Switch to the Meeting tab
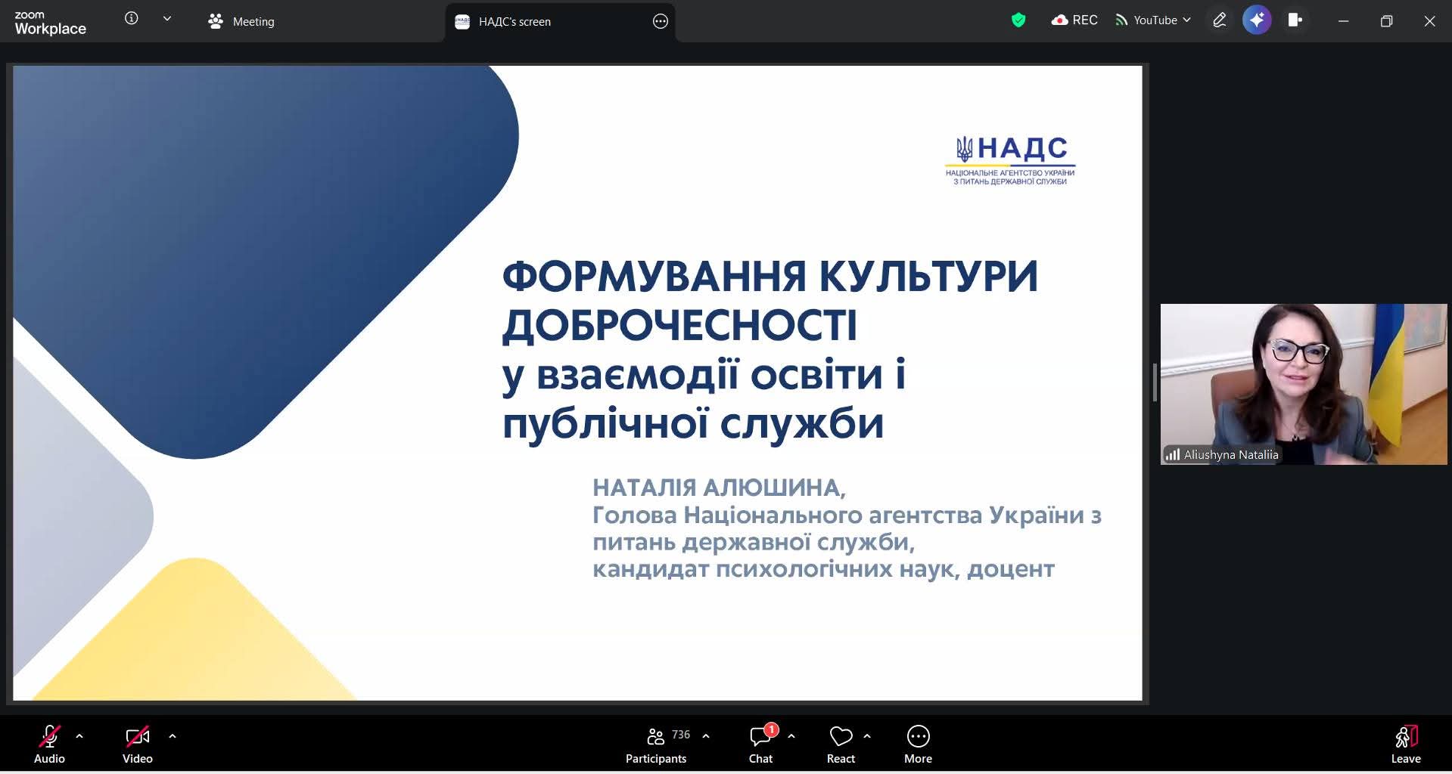This screenshot has height=774, width=1452. (241, 22)
